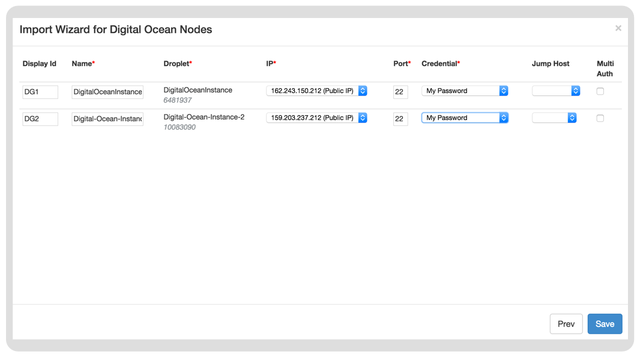Click the Port column header

tap(402, 63)
